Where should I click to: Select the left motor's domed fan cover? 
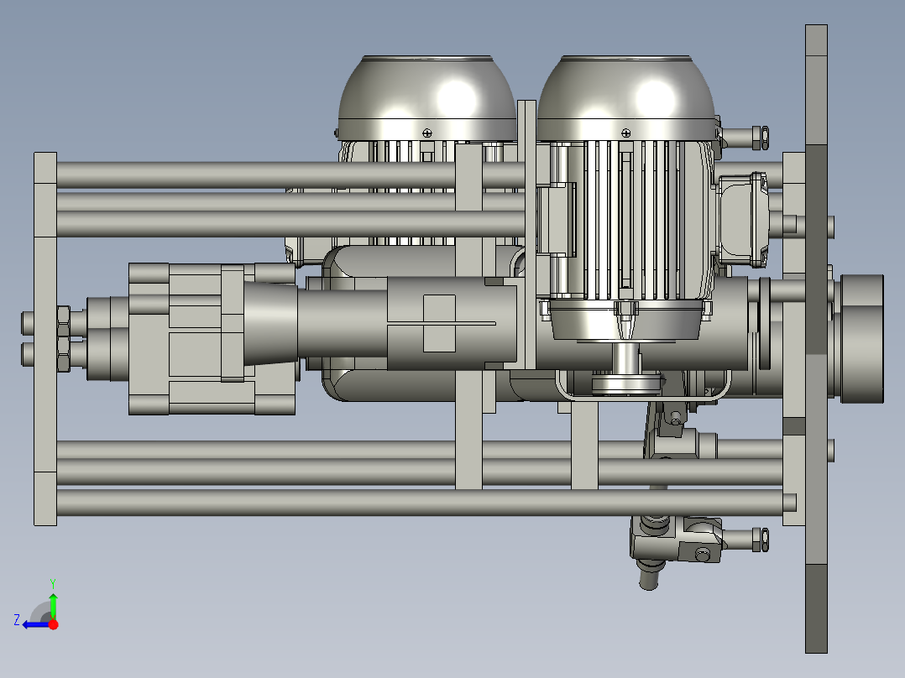pyautogui.click(x=426, y=98)
